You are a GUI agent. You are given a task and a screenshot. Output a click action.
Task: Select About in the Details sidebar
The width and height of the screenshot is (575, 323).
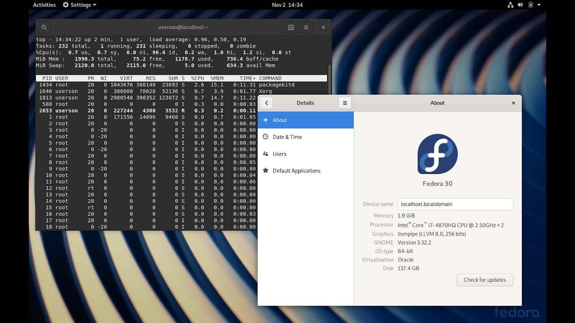click(x=305, y=120)
